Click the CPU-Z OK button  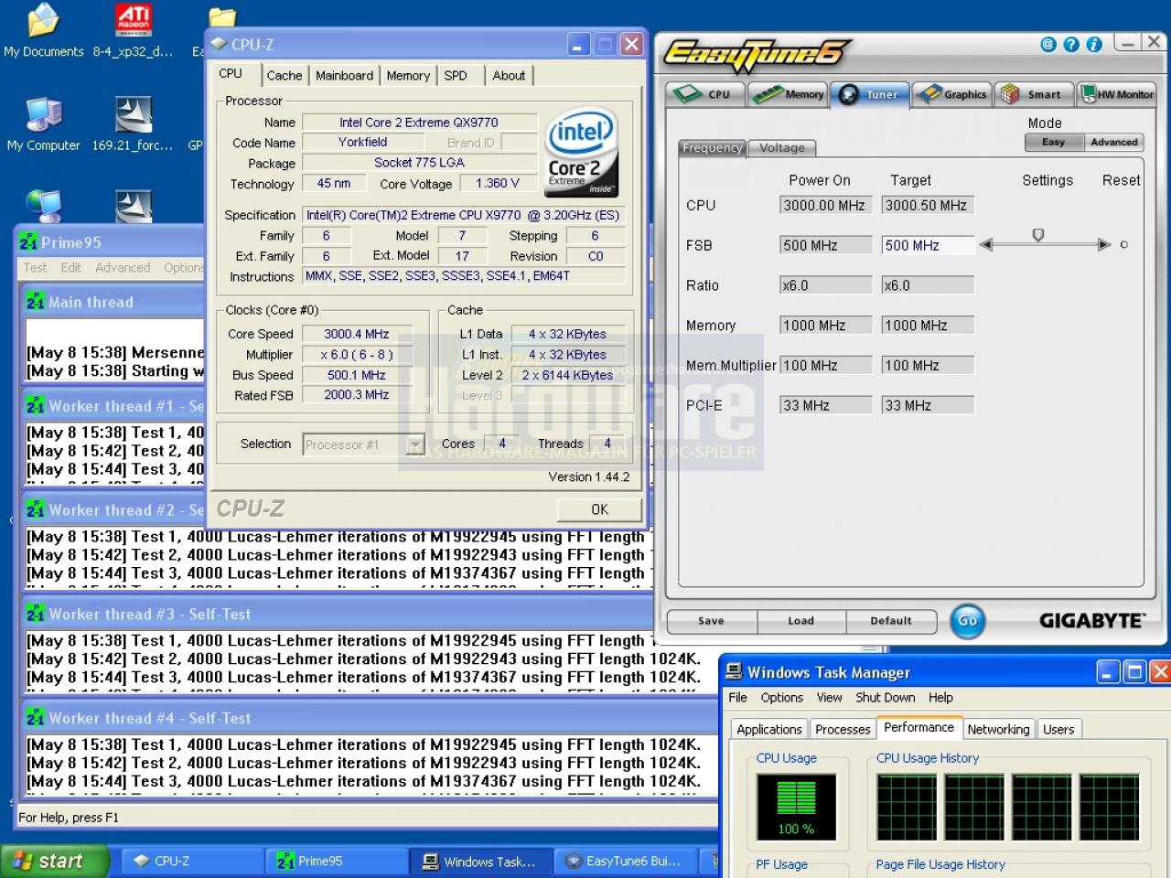click(x=599, y=509)
